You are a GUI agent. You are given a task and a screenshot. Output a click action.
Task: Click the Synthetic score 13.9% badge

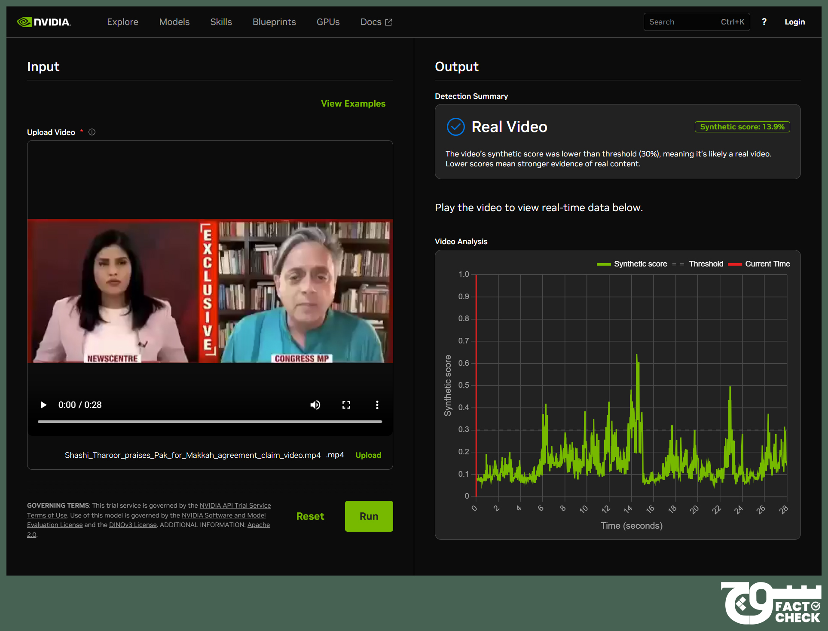(742, 127)
